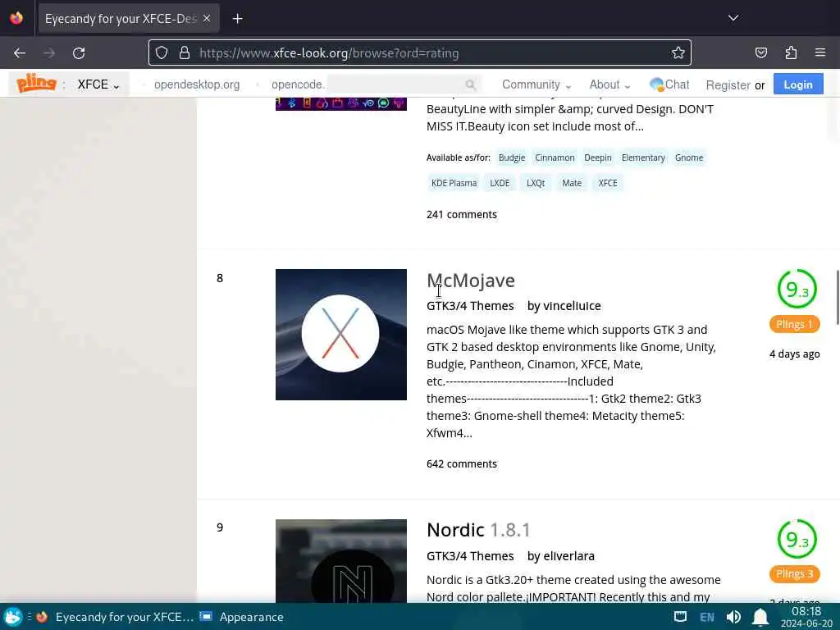Open the Nordic 1.8.1 theme title
The width and height of the screenshot is (840, 630).
[478, 529]
